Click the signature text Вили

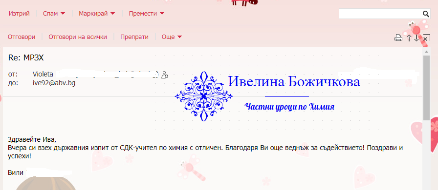click(16, 172)
